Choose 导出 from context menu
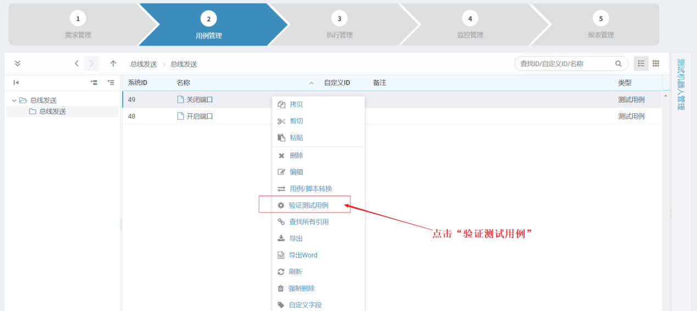Screen dimensions: 697x311 click(x=319, y=238)
